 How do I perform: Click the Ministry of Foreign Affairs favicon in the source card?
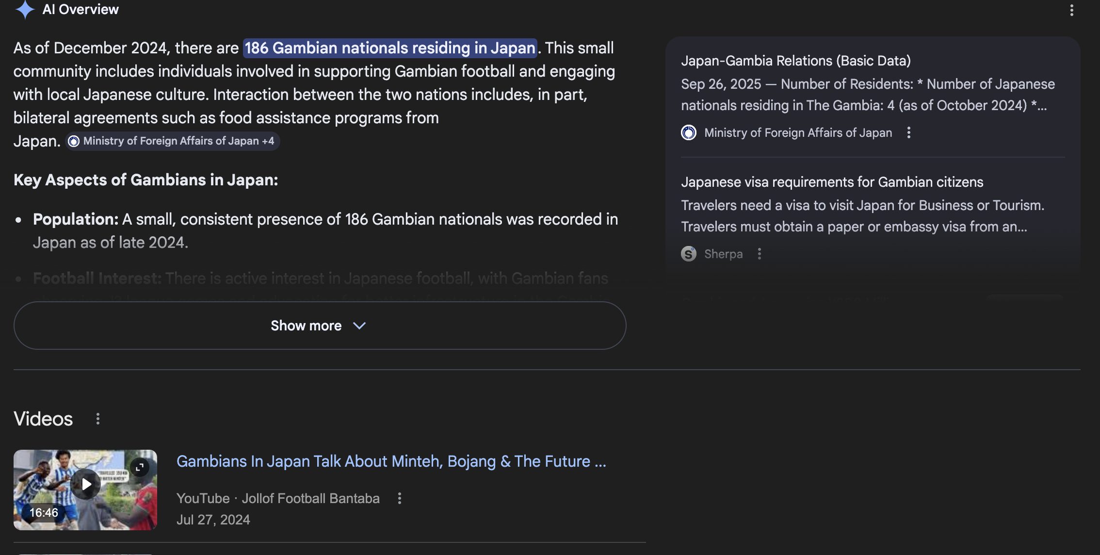coord(689,132)
